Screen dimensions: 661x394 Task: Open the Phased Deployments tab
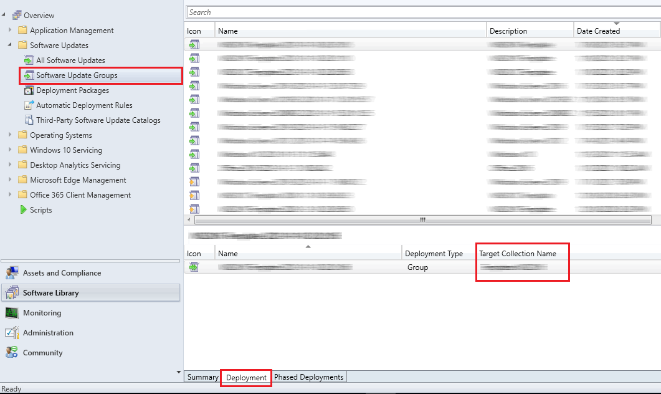coord(309,377)
